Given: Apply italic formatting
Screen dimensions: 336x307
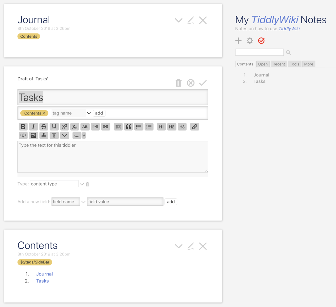Looking at the screenshot, I should [x=33, y=127].
